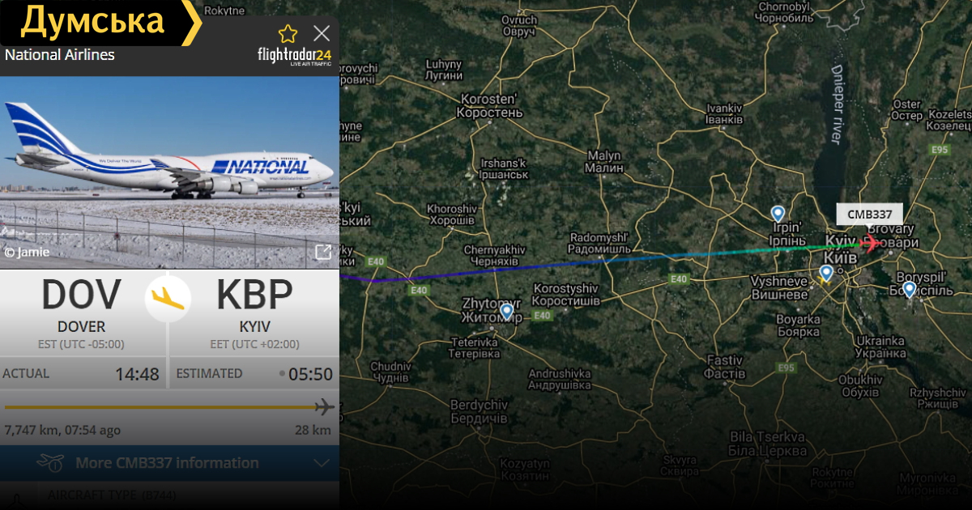Click the Думська logo banner
Viewport: 972px width, 510px height.
(x=100, y=23)
